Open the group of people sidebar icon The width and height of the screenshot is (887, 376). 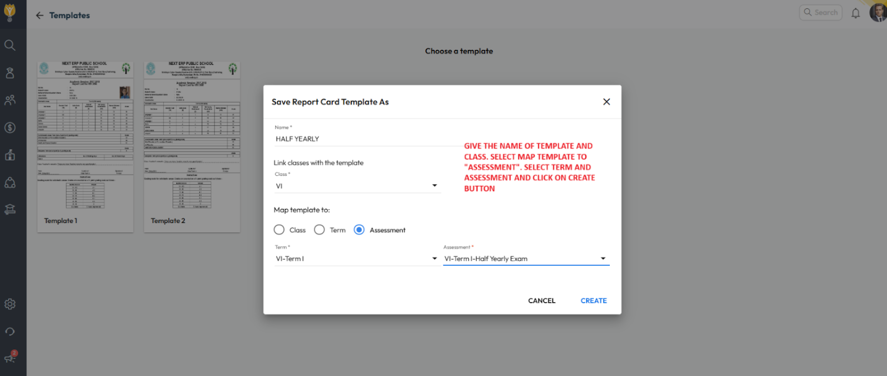[10, 100]
